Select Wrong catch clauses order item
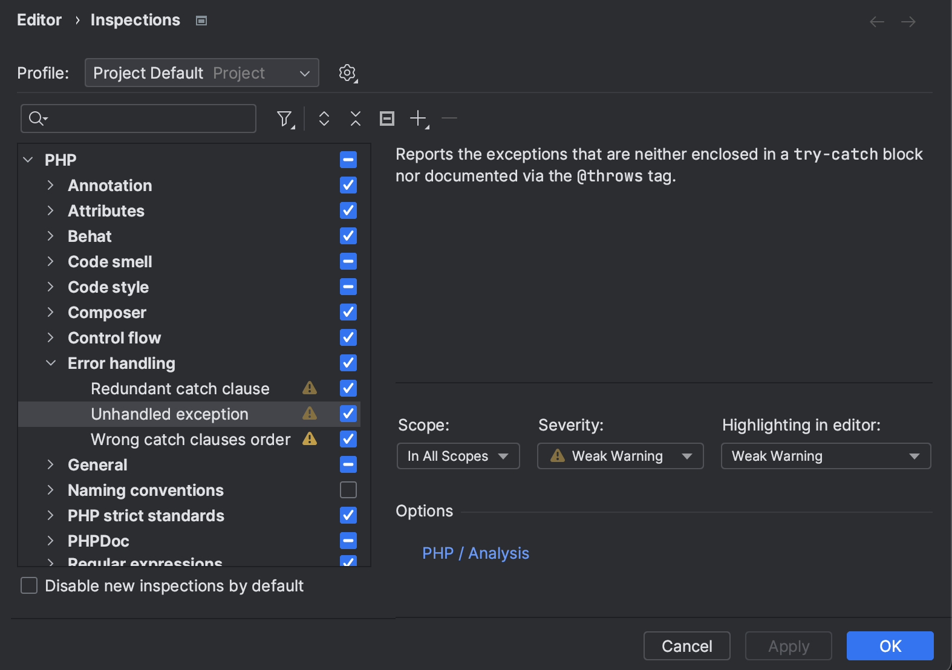 click(190, 439)
